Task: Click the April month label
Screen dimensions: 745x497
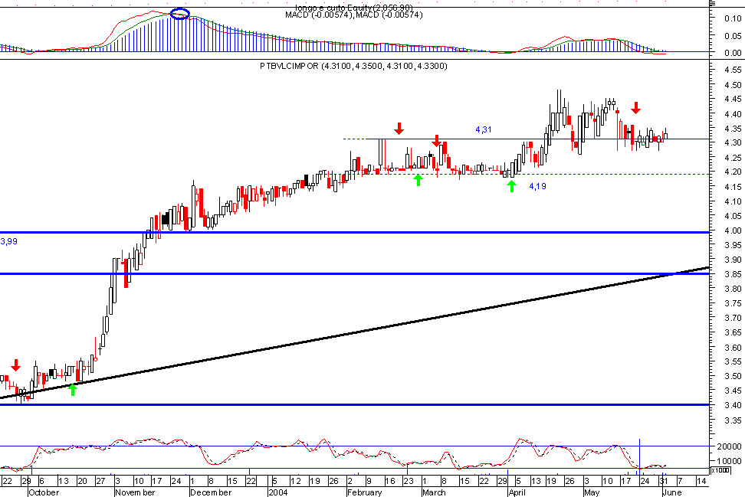Action: tap(517, 492)
